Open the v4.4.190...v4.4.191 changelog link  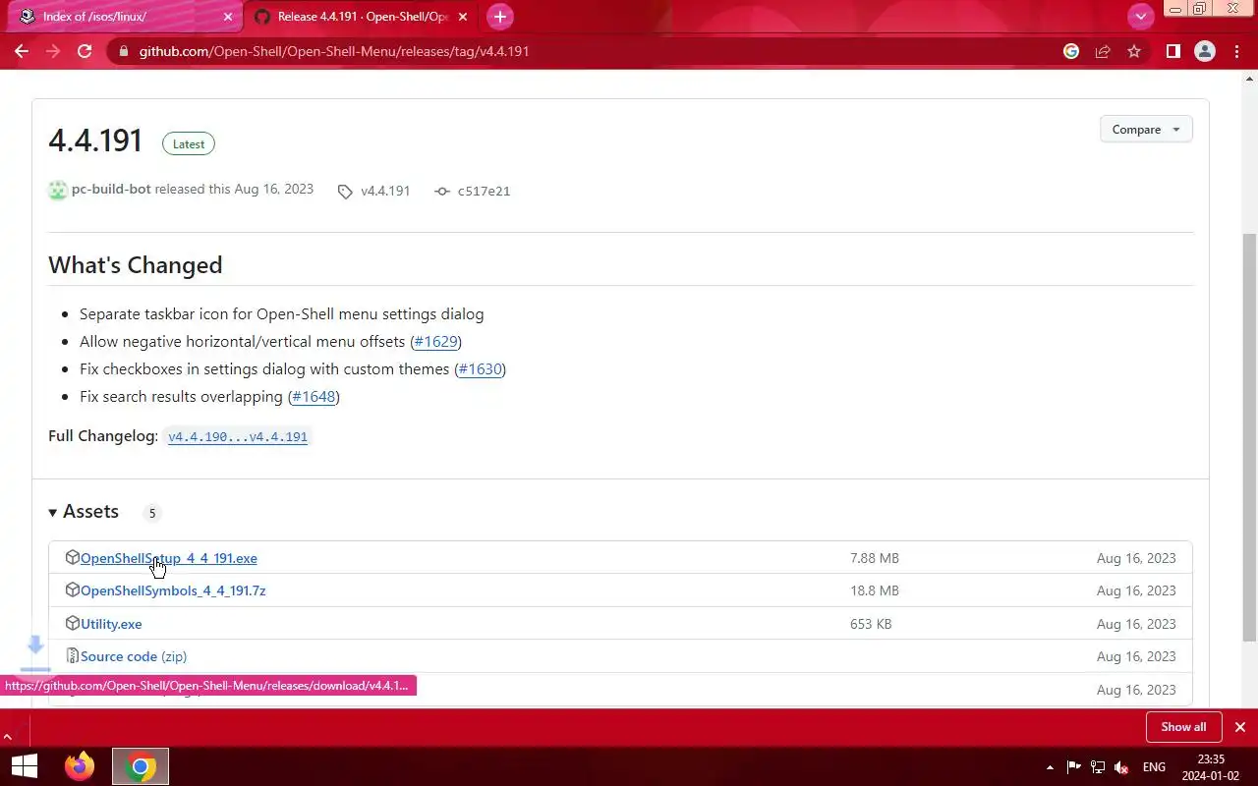(238, 437)
